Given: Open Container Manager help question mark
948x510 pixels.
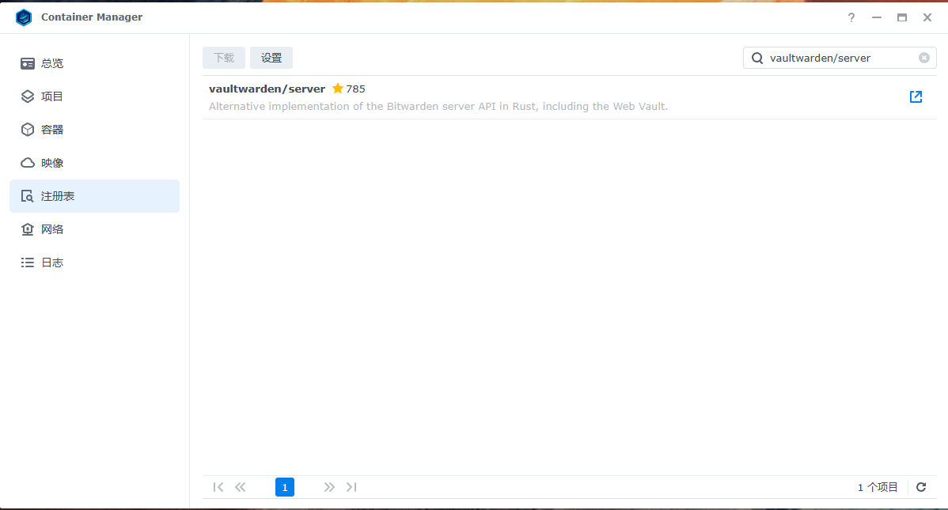Looking at the screenshot, I should 851,17.
